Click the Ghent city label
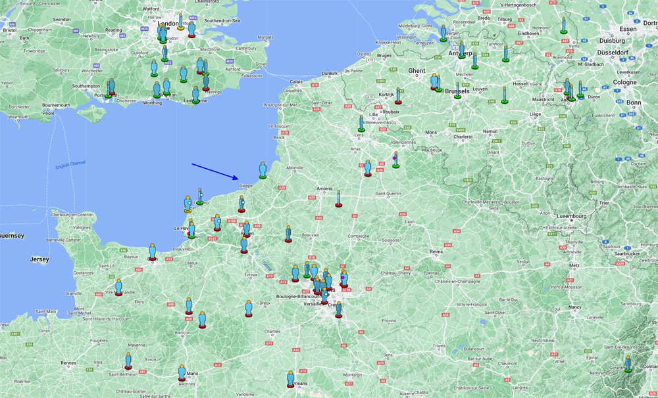This screenshot has height=398, width=658. point(417,71)
